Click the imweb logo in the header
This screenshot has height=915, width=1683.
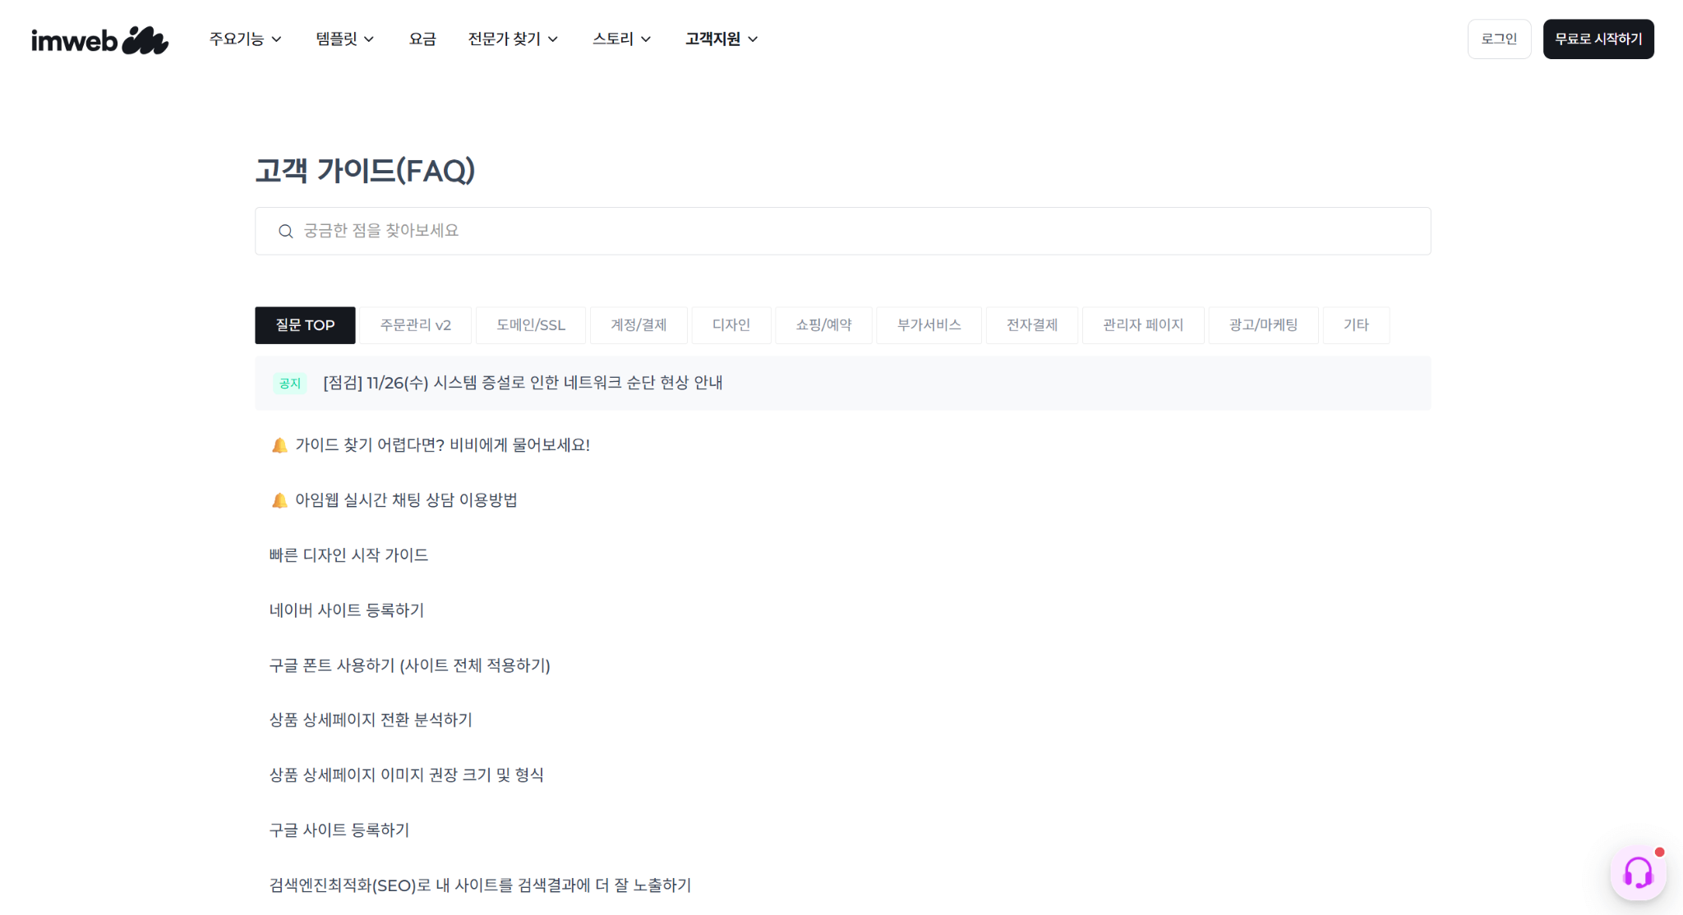(99, 39)
